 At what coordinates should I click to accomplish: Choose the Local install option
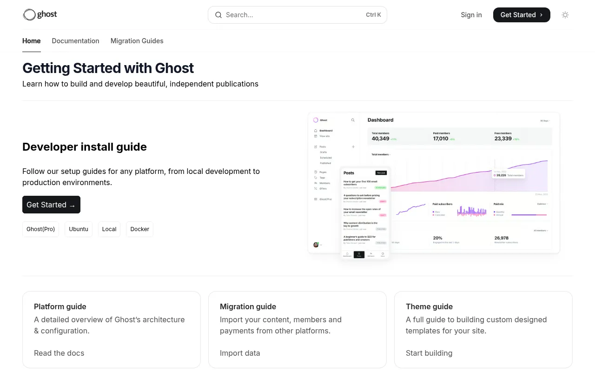point(109,229)
